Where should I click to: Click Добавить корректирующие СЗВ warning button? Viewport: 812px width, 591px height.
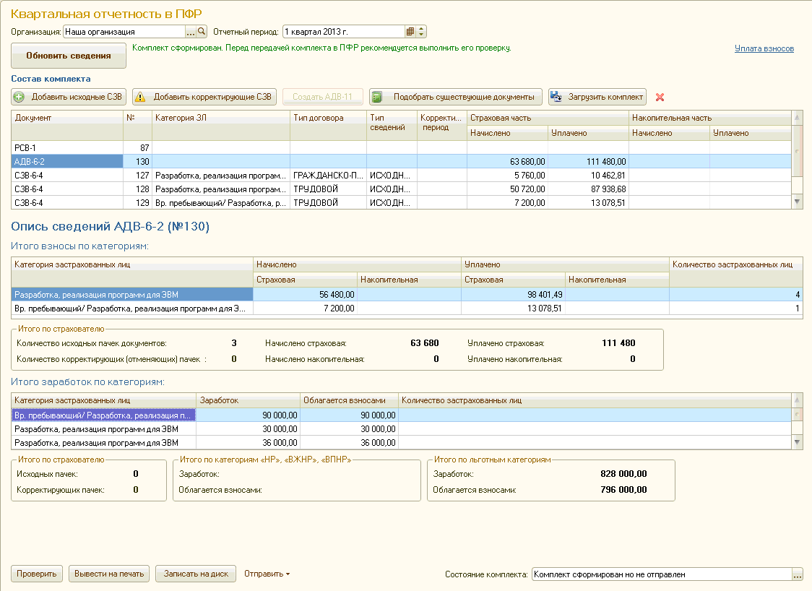click(204, 97)
